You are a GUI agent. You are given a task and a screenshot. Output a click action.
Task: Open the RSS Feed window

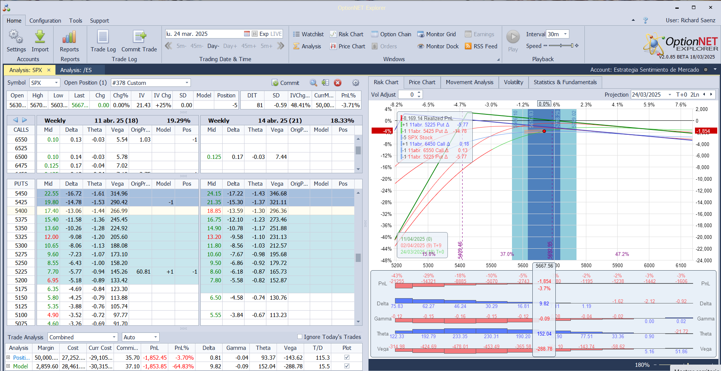tap(481, 46)
